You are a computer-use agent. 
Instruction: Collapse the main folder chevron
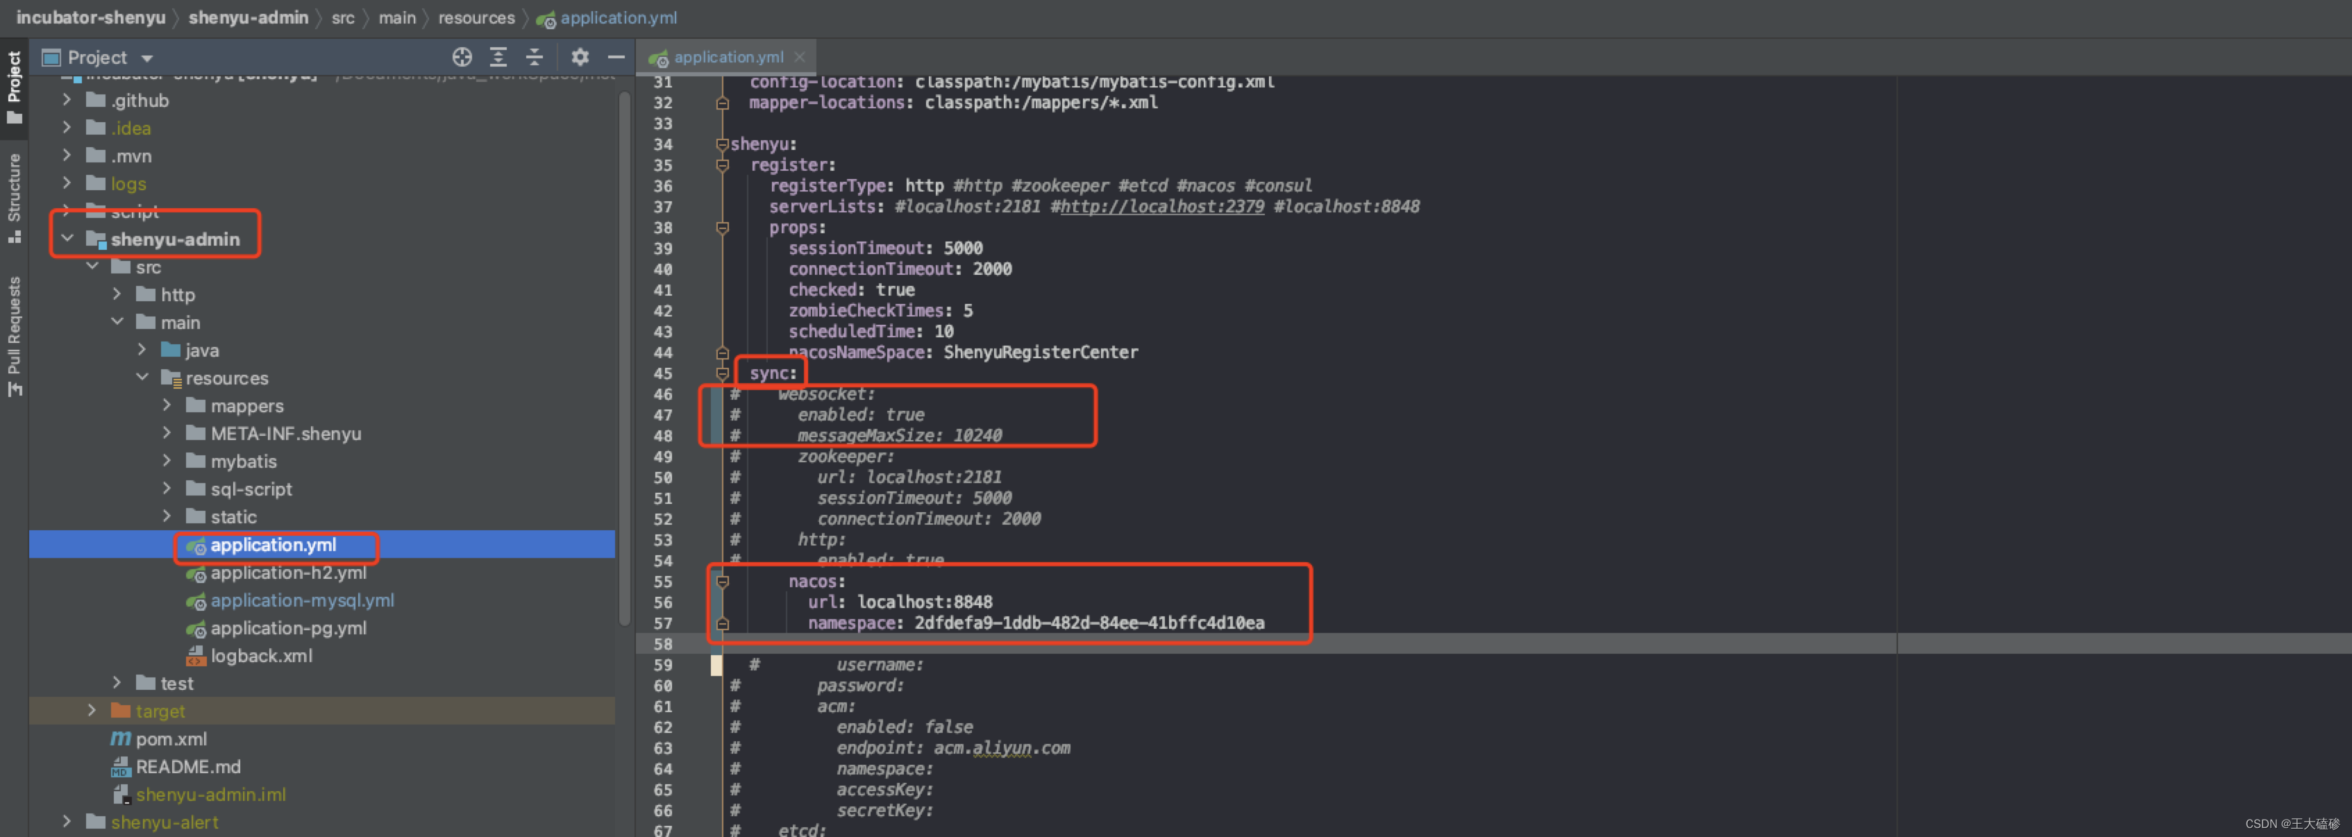(x=117, y=322)
